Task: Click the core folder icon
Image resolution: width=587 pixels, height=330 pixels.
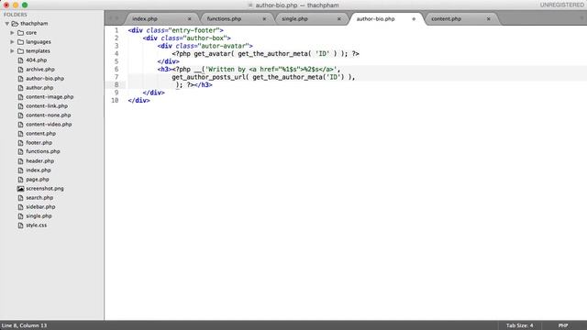Action: (20, 33)
